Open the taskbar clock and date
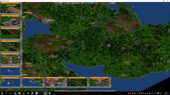 pos(166,93)
